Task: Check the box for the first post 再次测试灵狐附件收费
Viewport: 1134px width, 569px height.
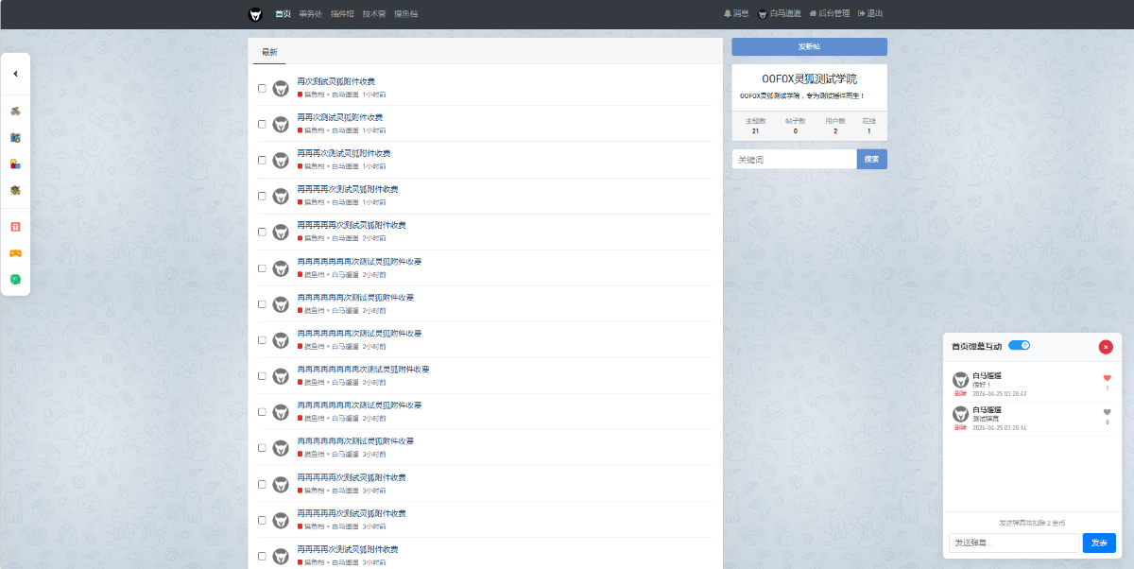Action: coord(262,88)
